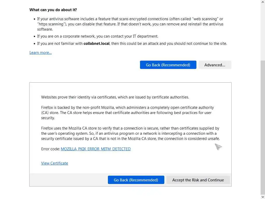This screenshot has height=199, width=265.
Task: Click the upper Go Back (Recommended) button
Action: pyautogui.click(x=168, y=65)
